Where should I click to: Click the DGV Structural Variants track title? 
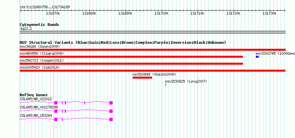click(123, 42)
